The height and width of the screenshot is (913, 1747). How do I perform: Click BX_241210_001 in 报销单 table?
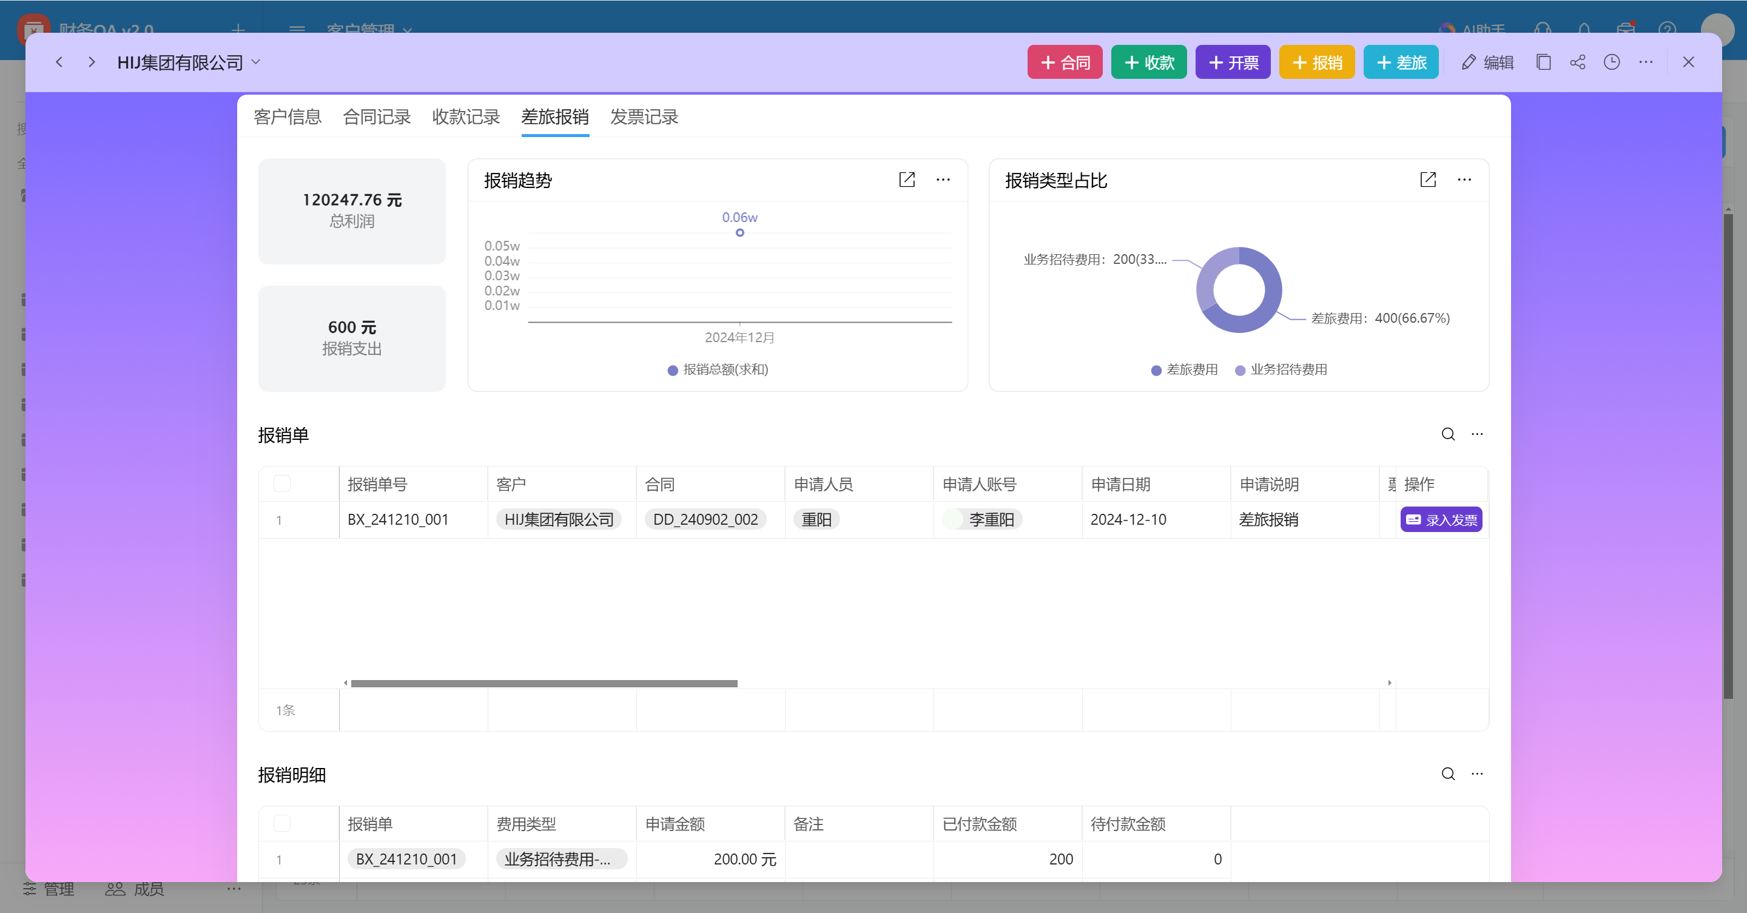(x=398, y=519)
